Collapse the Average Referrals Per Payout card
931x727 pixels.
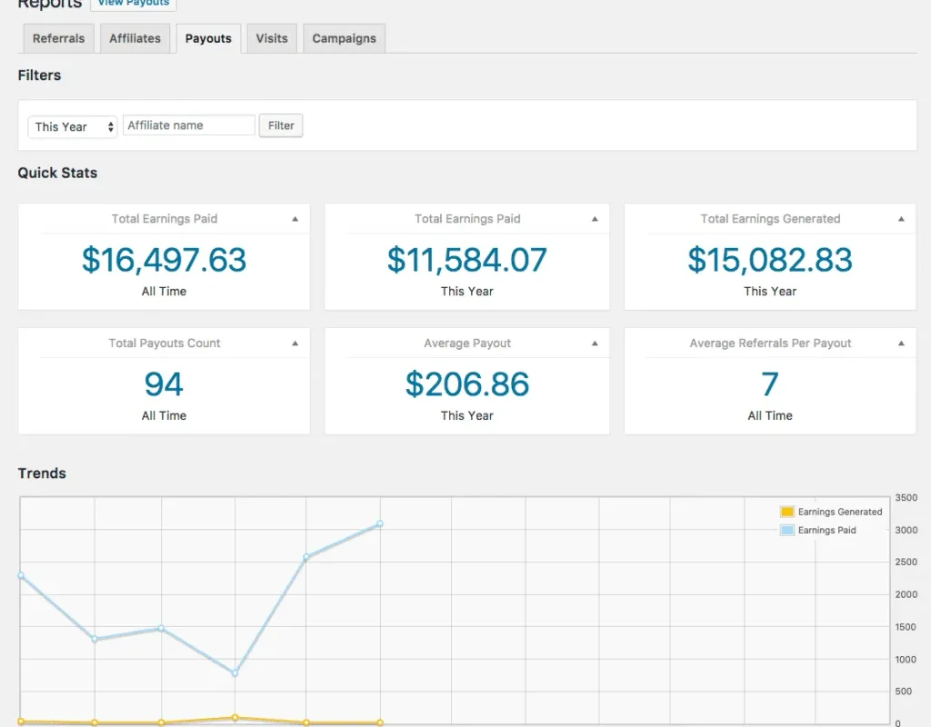(x=900, y=343)
